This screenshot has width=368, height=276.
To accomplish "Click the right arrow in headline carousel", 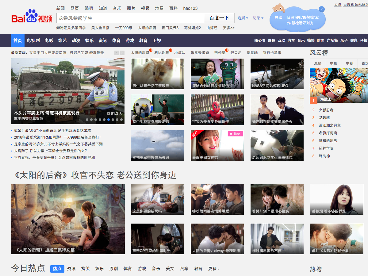I will [122, 52].
